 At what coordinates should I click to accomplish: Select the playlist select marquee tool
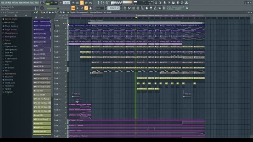pyautogui.click(x=58, y=12)
